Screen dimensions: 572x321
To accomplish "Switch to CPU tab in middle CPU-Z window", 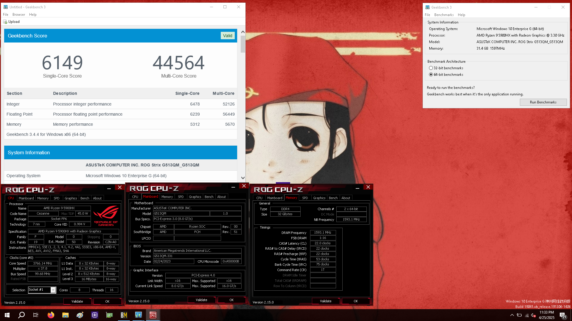I will pyautogui.click(x=135, y=197).
